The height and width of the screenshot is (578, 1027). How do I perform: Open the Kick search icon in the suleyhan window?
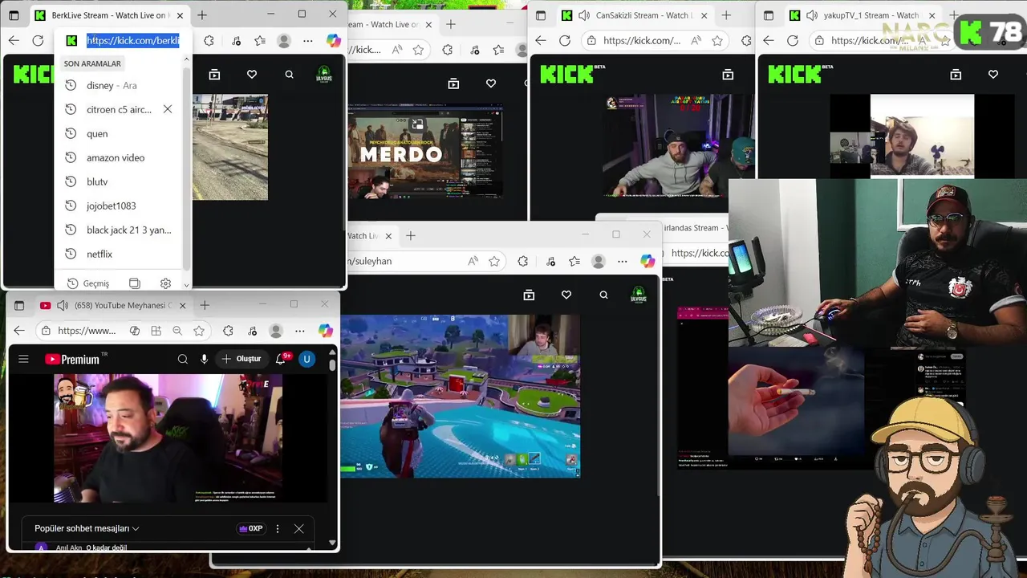coord(603,295)
